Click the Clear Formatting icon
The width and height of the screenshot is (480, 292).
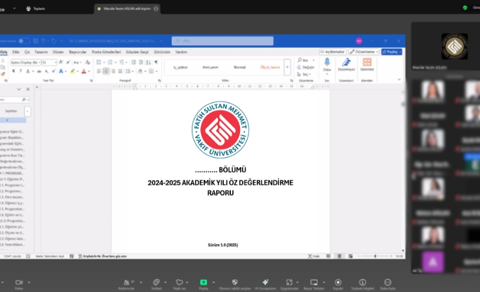coord(88,62)
